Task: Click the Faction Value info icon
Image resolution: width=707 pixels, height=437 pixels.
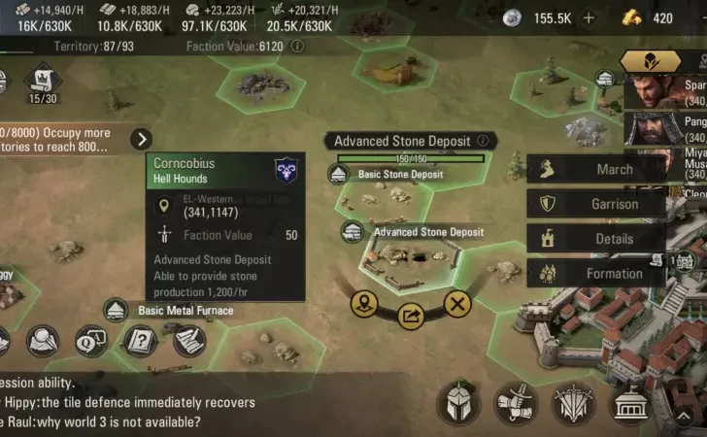Action: (x=297, y=46)
